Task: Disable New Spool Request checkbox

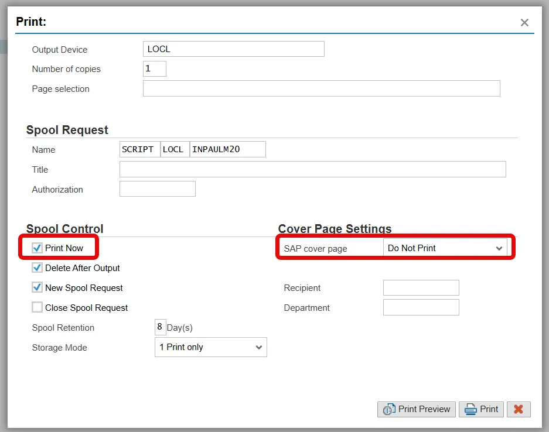Action: (37, 288)
